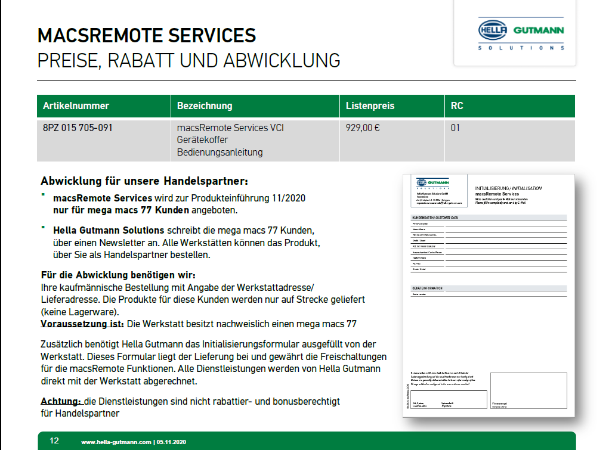The image size is (612, 450).
Task: Click the 'direkt mit der Werkstatt abgerechnet.' line
Action: pos(119,381)
